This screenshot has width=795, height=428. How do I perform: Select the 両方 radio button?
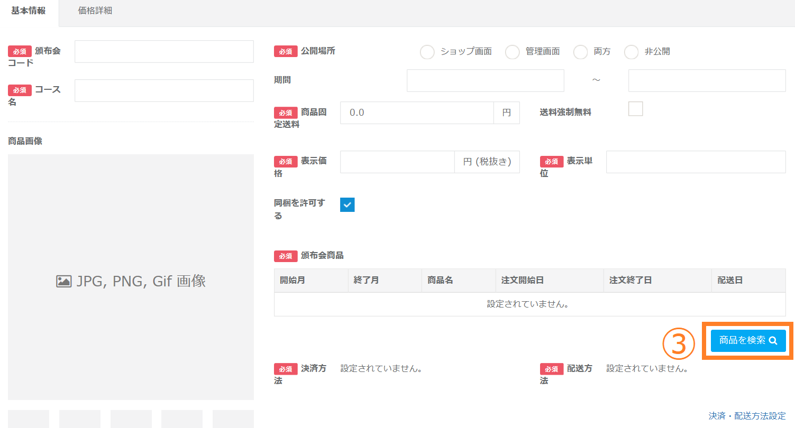(x=580, y=52)
